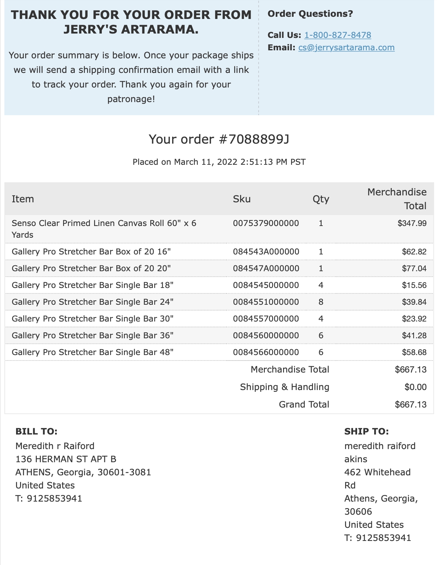The image size is (437, 565).
Task: Select SKU 0075379000000 text
Action: (x=266, y=223)
